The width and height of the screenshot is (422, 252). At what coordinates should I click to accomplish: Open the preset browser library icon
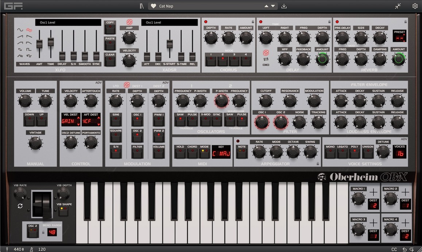click(142, 6)
